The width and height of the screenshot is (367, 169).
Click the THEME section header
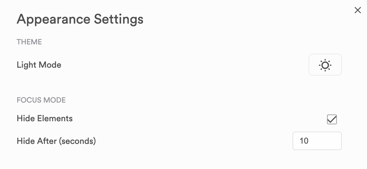tap(29, 42)
